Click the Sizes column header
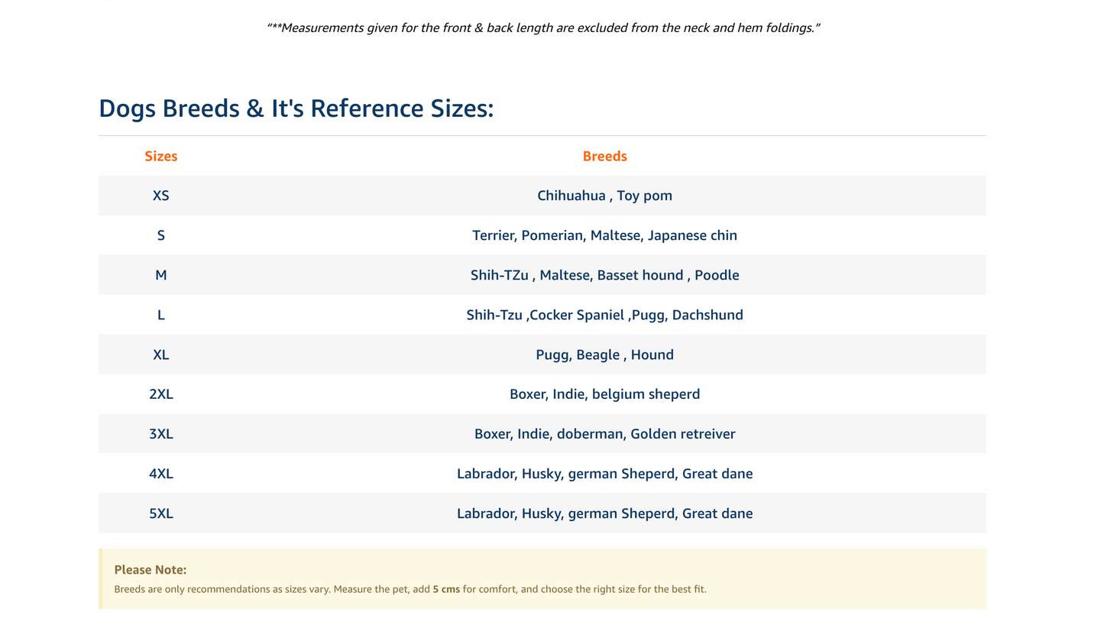Image resolution: width=1104 pixels, height=641 pixels. [160, 156]
